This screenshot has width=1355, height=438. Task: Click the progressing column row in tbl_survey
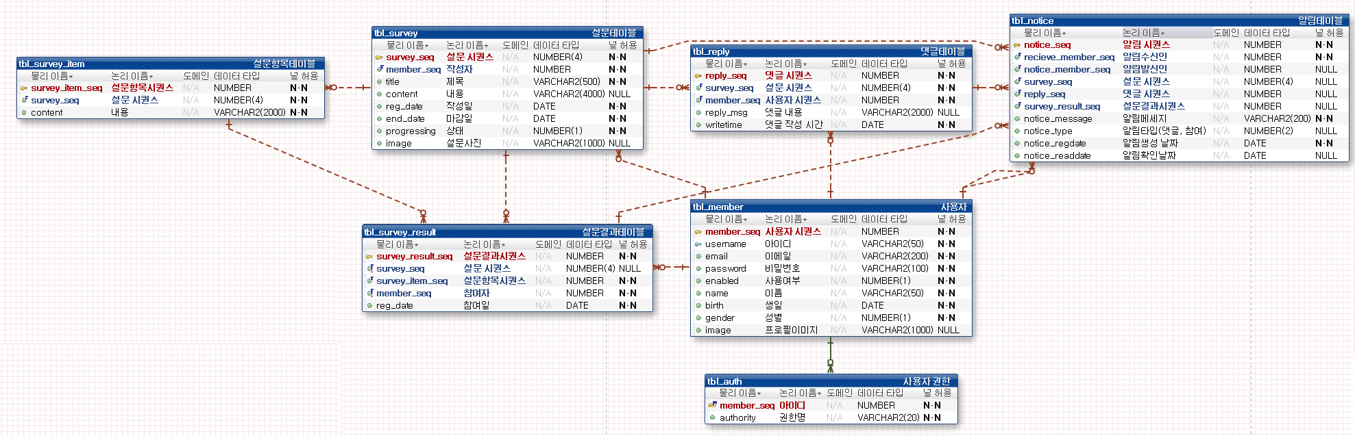tap(507, 131)
